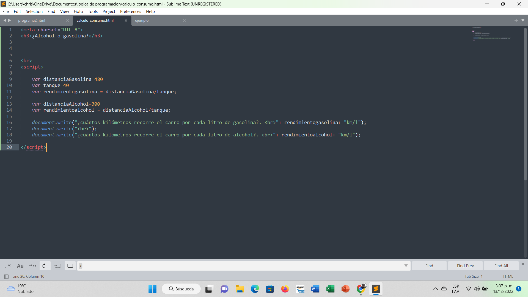Open the notification center badge
528x297 pixels.
(x=519, y=289)
